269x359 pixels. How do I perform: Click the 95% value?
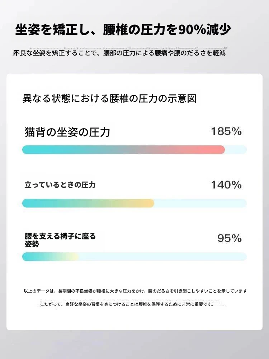(230, 238)
